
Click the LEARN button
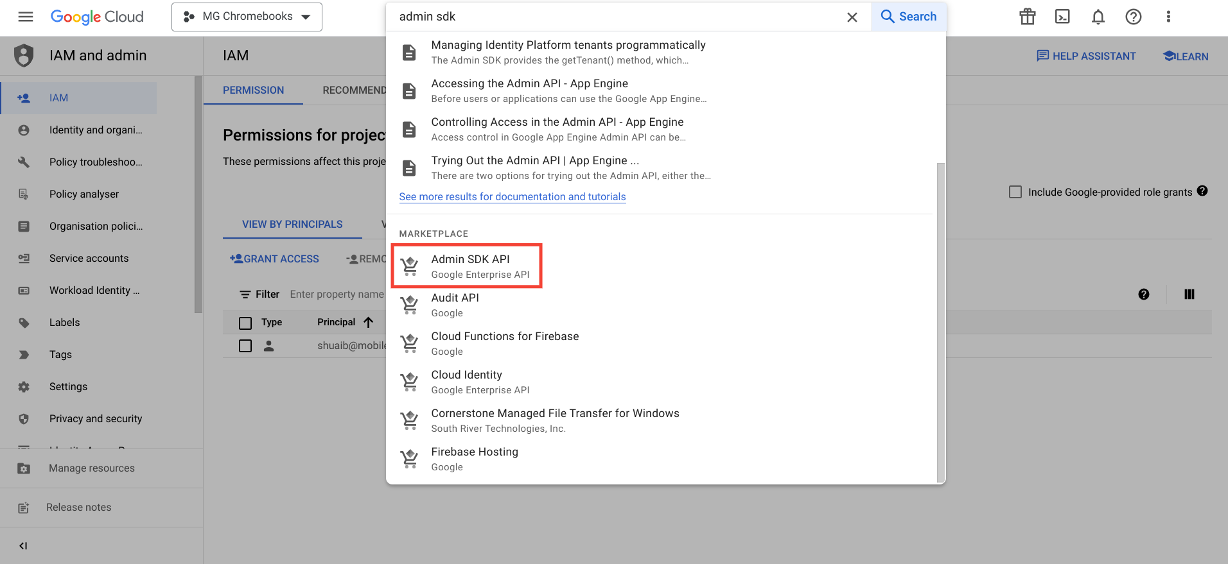(1186, 56)
